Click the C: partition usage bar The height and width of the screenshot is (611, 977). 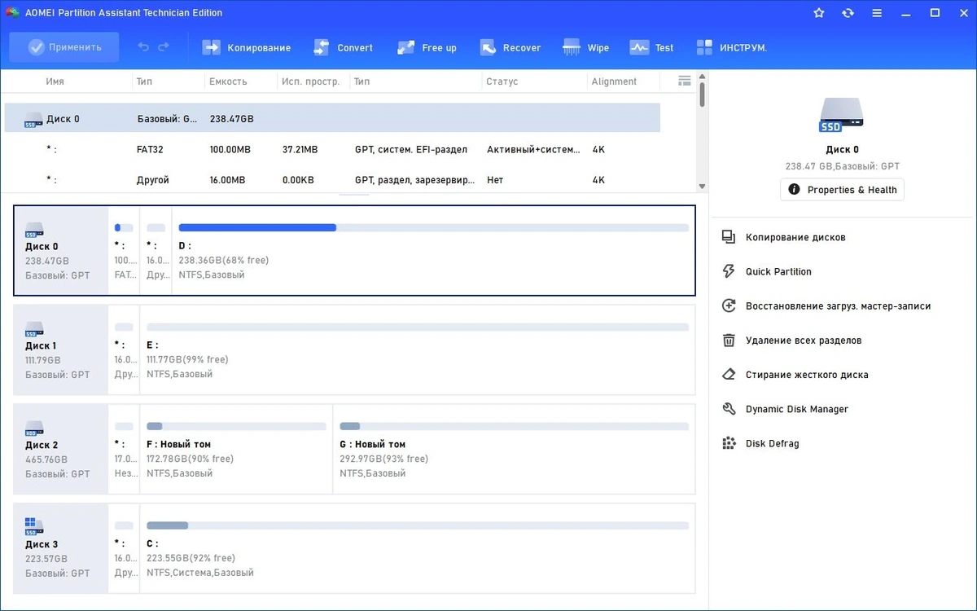pos(418,526)
